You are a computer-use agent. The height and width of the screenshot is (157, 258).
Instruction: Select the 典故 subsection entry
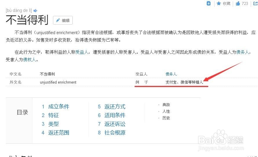(x=166, y=105)
